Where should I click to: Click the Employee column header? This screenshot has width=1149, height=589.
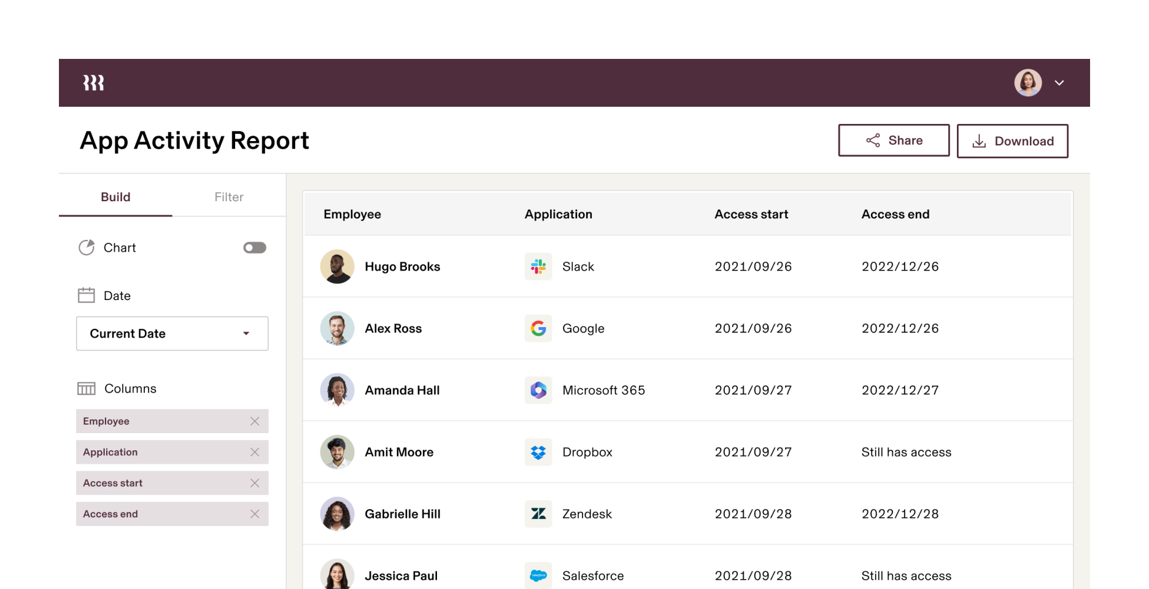(x=352, y=214)
